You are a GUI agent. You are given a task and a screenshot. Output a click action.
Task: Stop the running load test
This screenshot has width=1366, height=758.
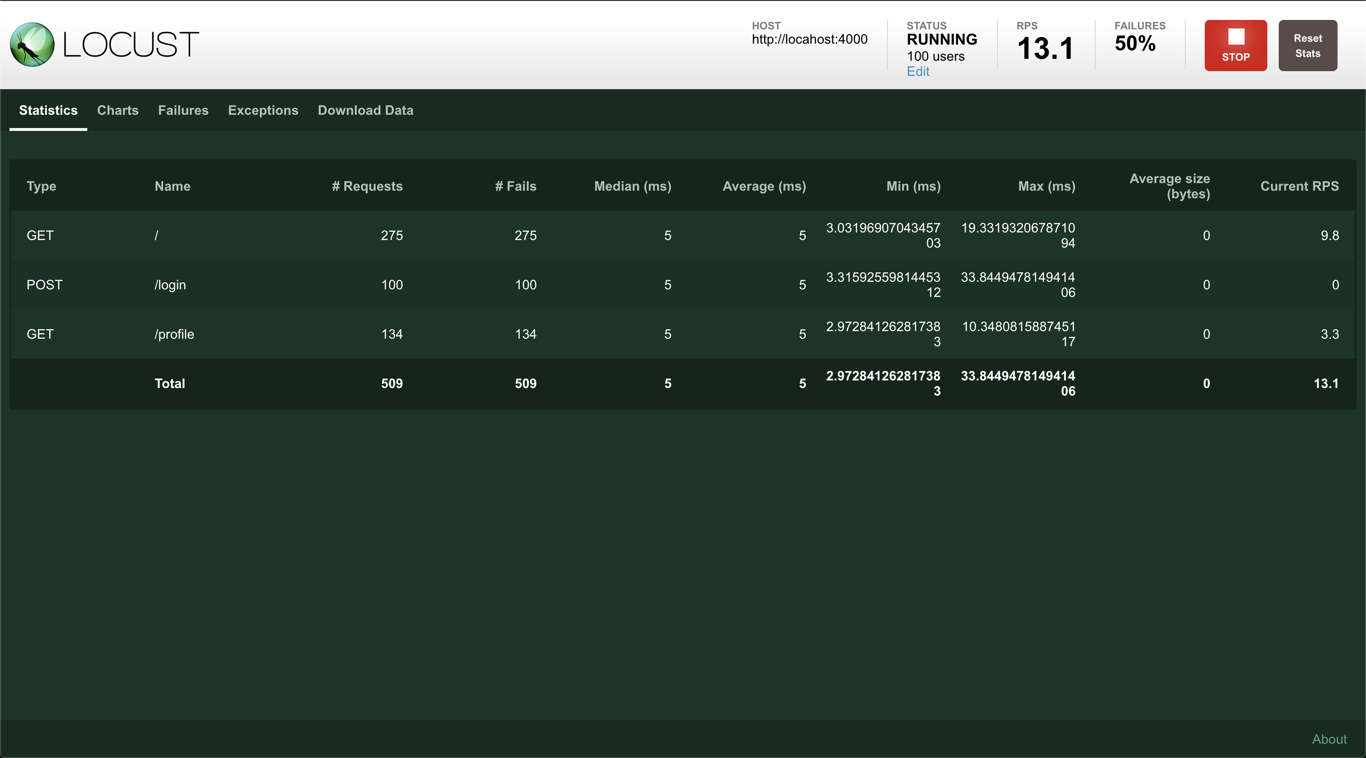(1236, 46)
